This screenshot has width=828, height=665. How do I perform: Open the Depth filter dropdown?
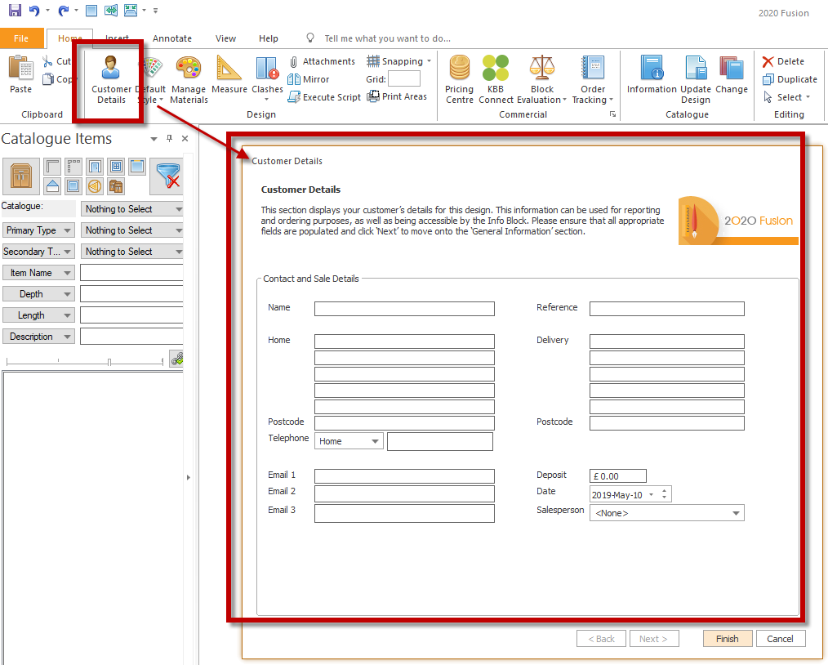click(38, 293)
